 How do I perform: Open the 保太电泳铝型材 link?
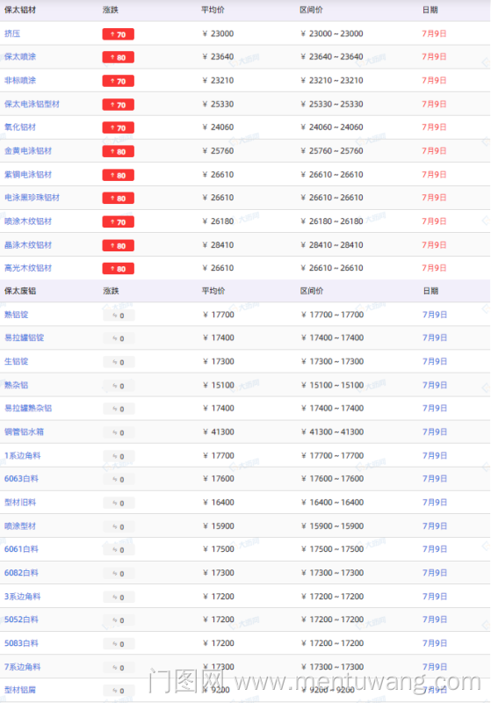click(32, 104)
